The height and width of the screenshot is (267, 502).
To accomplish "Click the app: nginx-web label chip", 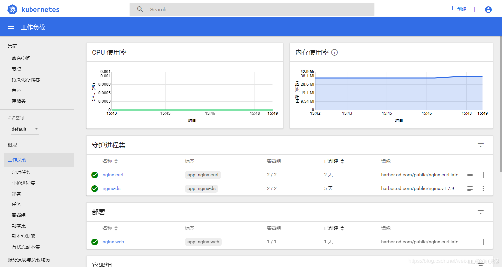I will [203, 242].
